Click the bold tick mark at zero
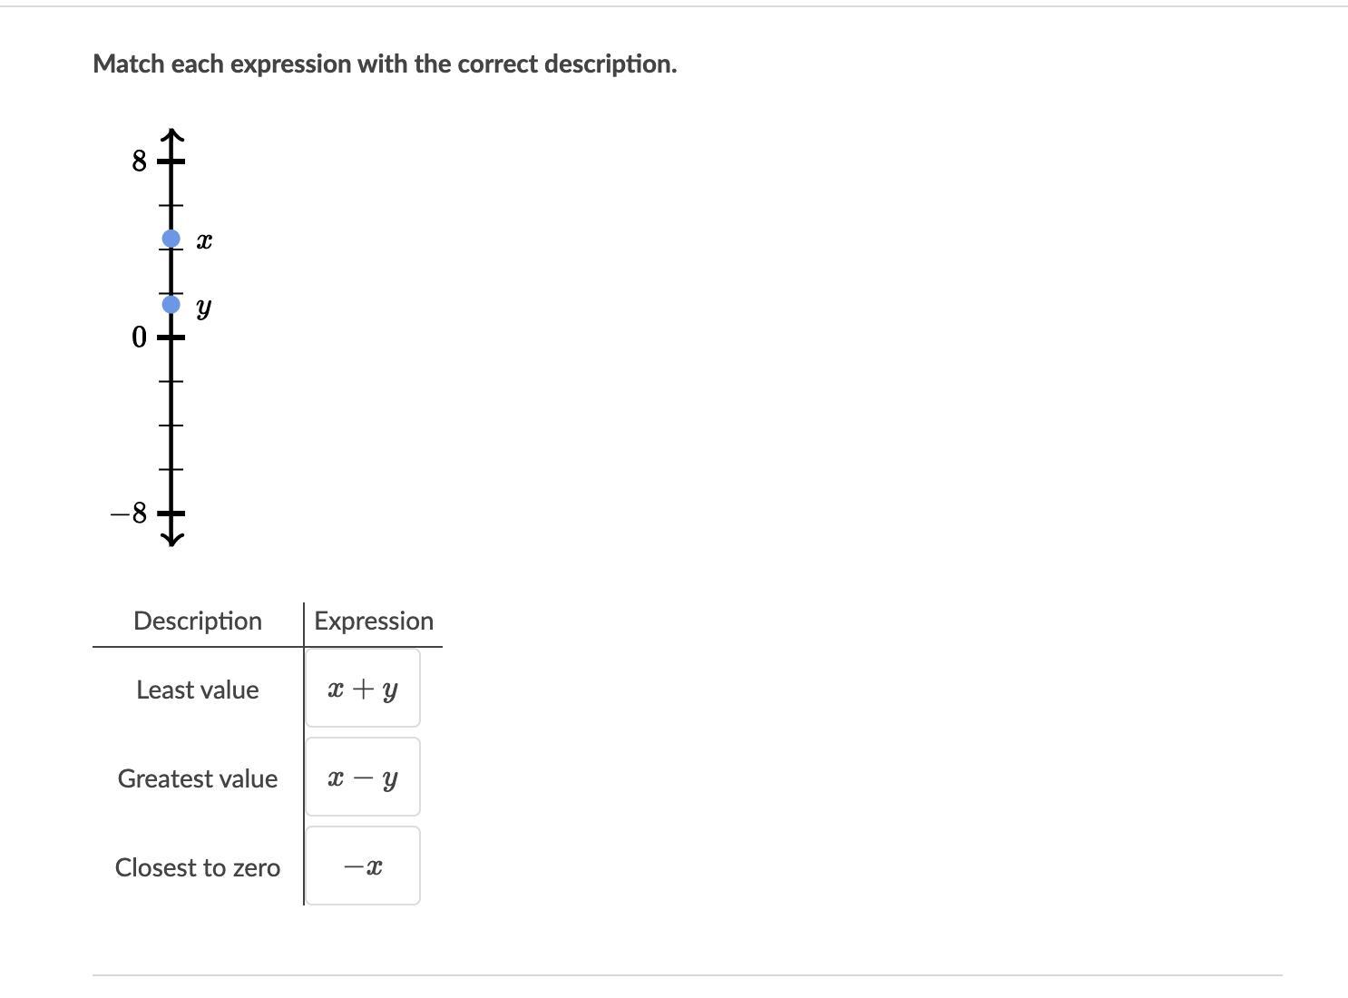Image resolution: width=1348 pixels, height=998 pixels. [x=171, y=338]
